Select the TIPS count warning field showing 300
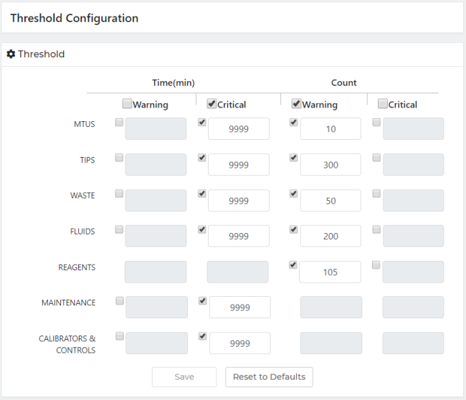Viewport: 466px width, 400px height. click(331, 165)
